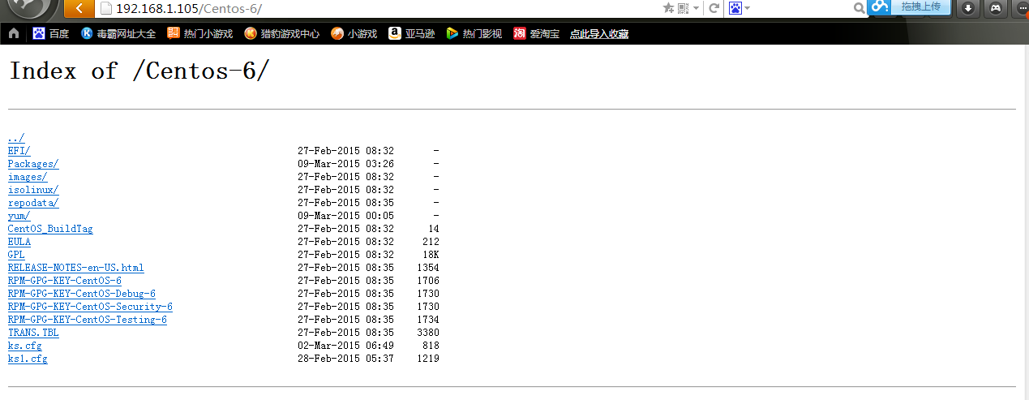
Task: Open the ks.cfg file link
Action: click(24, 346)
